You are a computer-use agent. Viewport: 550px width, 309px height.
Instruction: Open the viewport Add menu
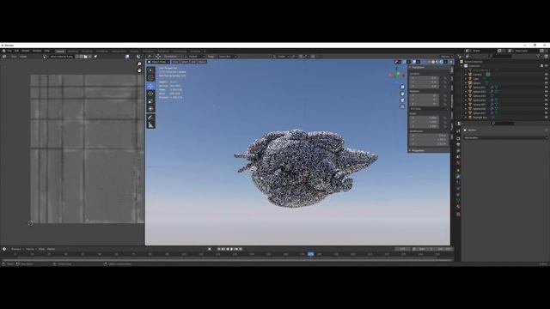pyautogui.click(x=193, y=62)
